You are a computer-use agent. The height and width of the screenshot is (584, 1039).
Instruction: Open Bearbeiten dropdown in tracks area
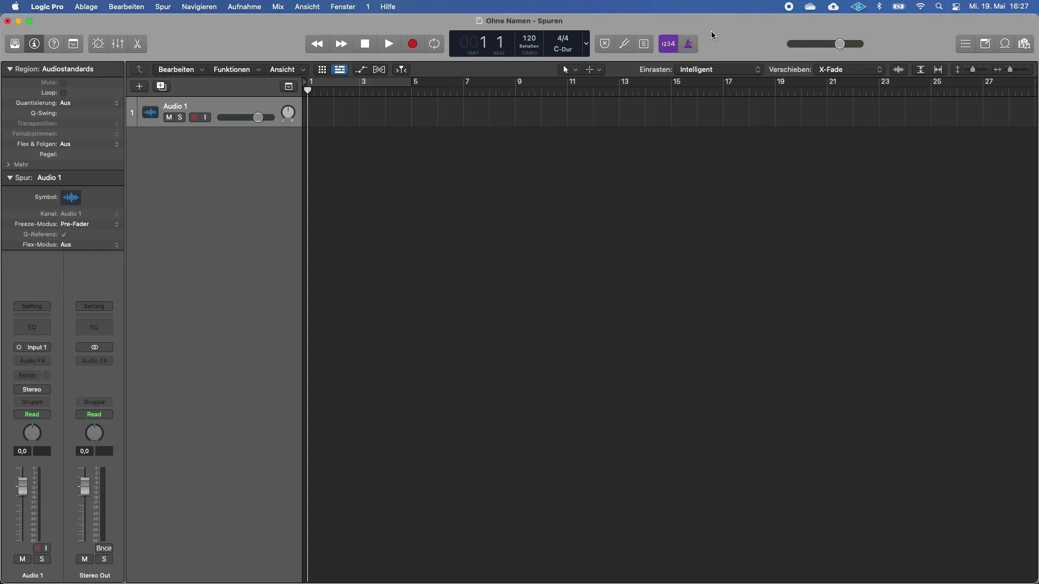[181, 69]
